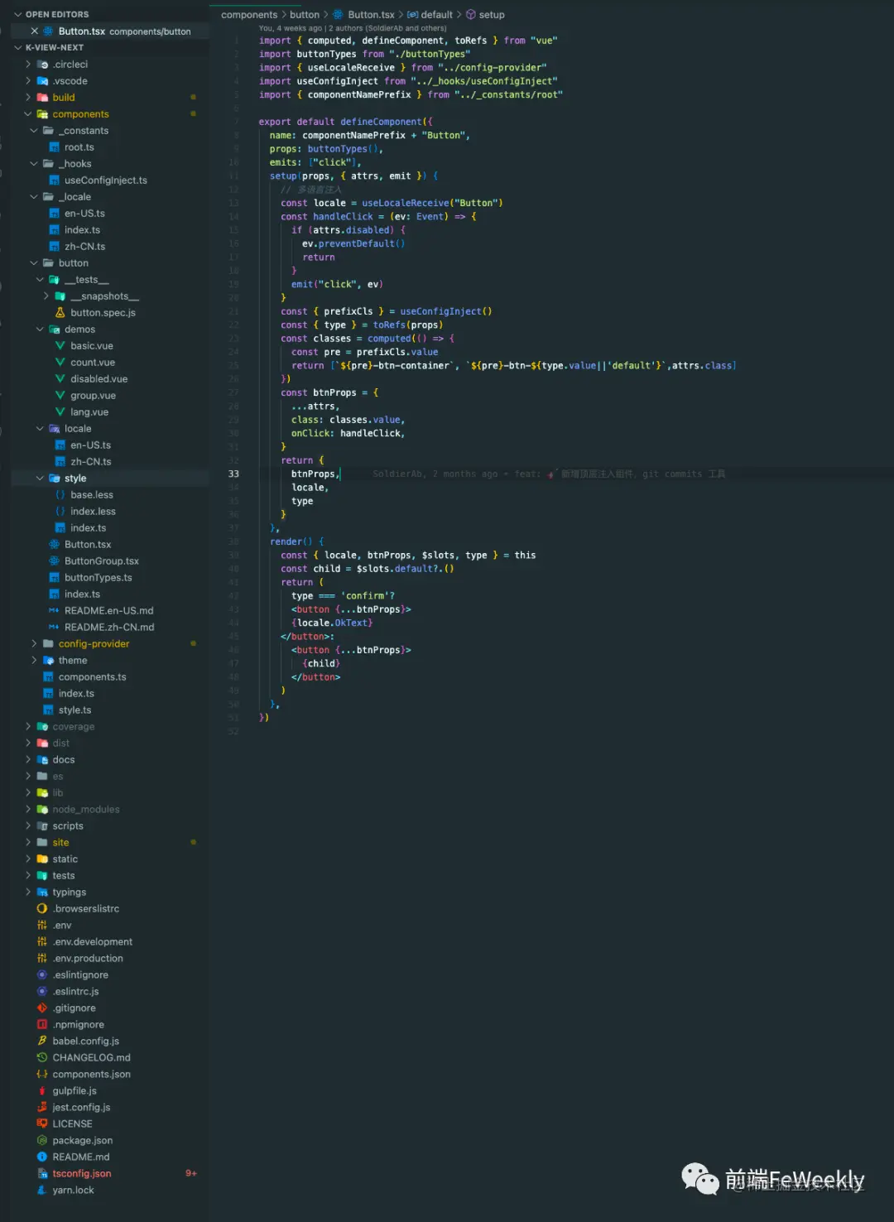Click the .npmignore file icon
Viewport: 894px width, 1222px height.
tap(42, 1024)
